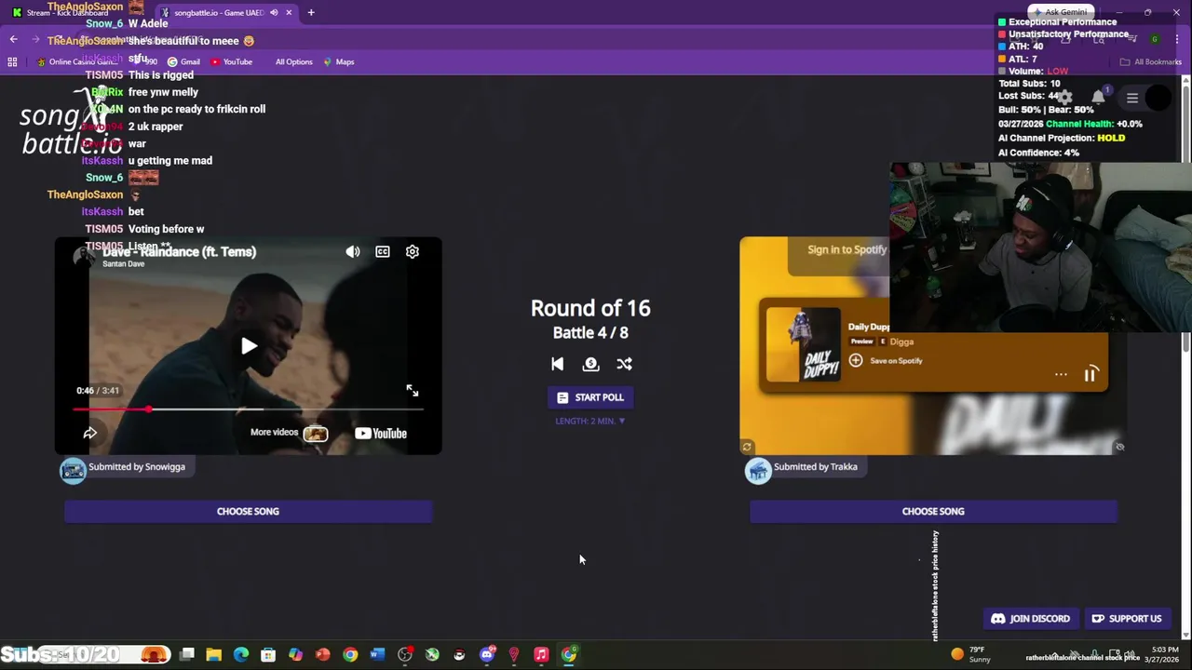Open Spotify embed more options dots
This screenshot has width=1192, height=670.
[x=1061, y=374]
